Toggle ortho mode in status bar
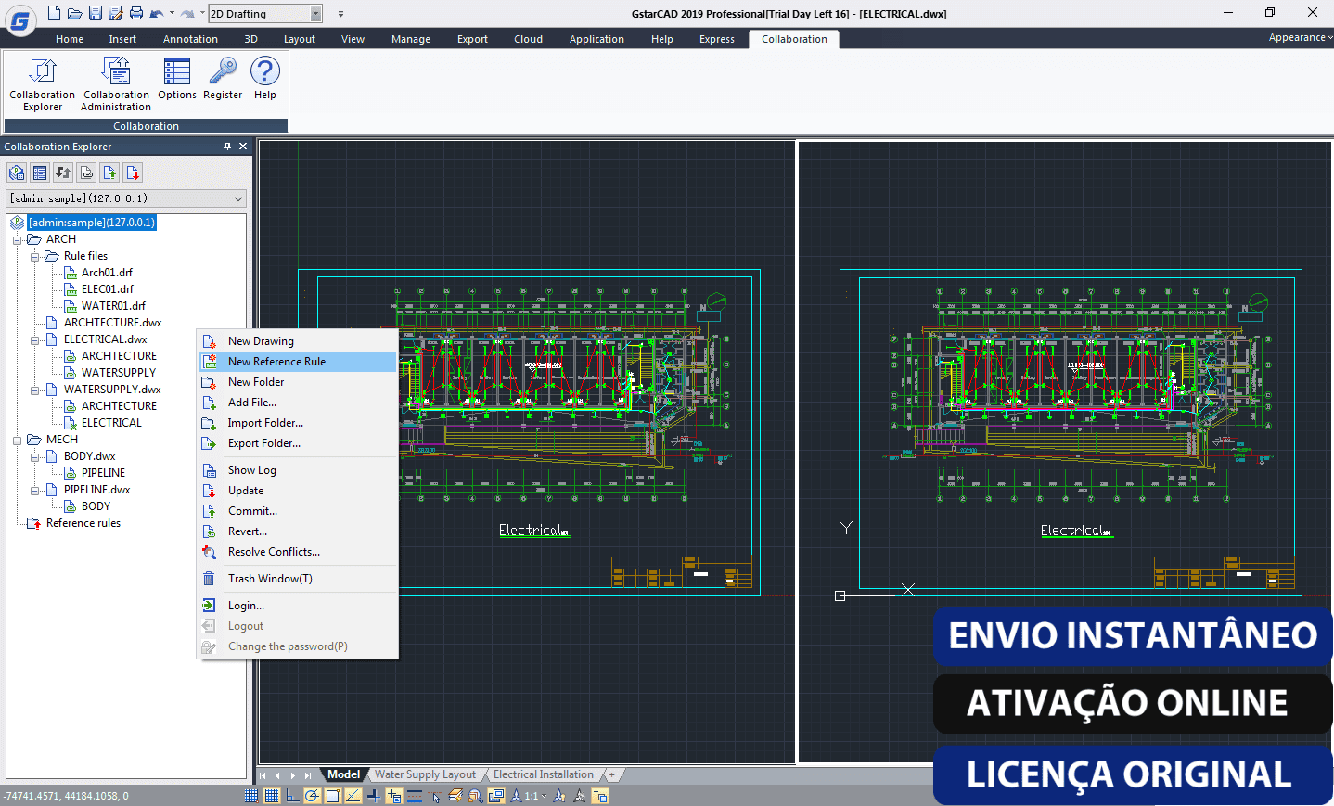Image resolution: width=1334 pixels, height=806 pixels. pyautogui.click(x=292, y=796)
